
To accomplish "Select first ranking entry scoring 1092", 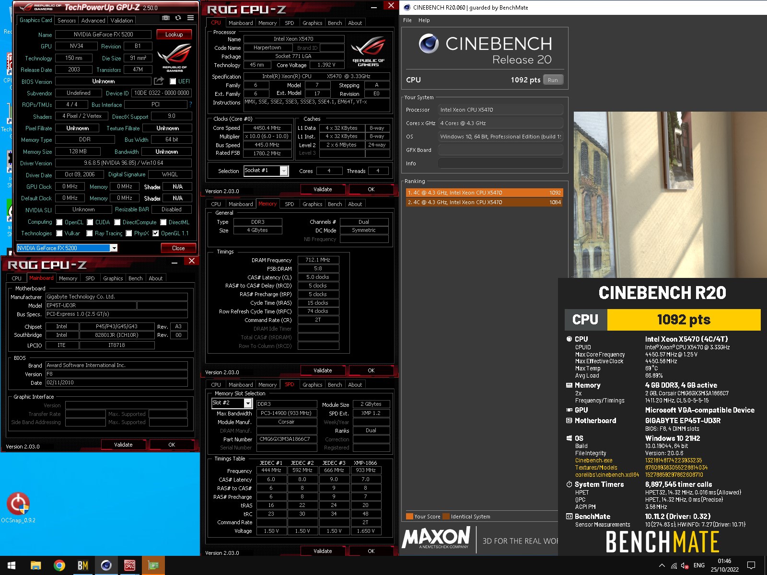I will (484, 193).
